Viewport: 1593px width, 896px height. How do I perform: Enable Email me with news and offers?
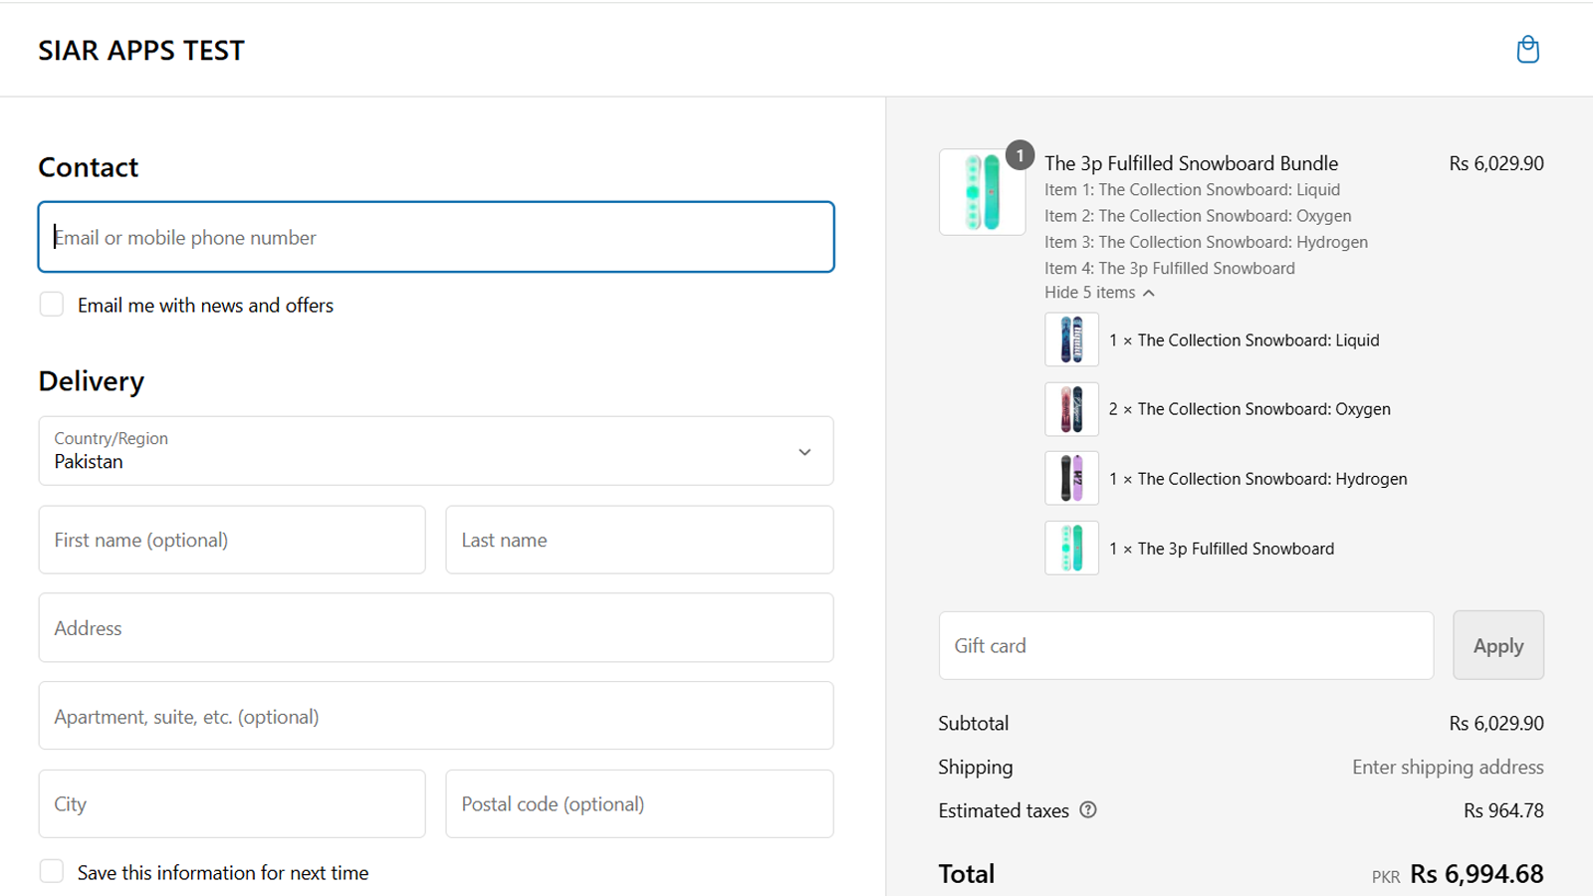click(x=51, y=304)
